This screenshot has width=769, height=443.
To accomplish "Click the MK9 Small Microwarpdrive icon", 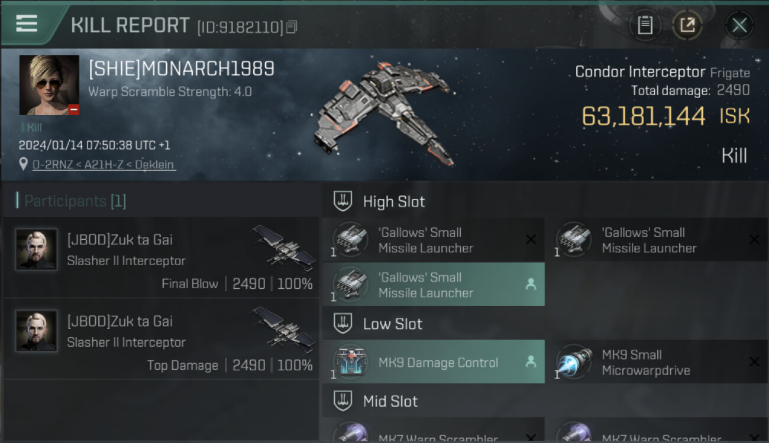I will (x=574, y=362).
